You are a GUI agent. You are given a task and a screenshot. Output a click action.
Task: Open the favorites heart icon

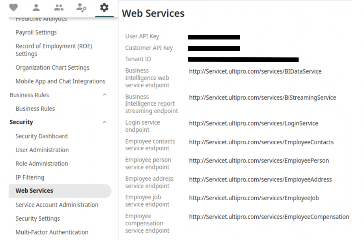point(13,7)
